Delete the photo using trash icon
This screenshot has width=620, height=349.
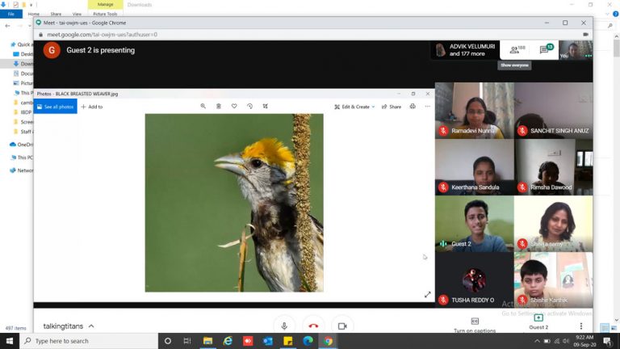[219, 106]
